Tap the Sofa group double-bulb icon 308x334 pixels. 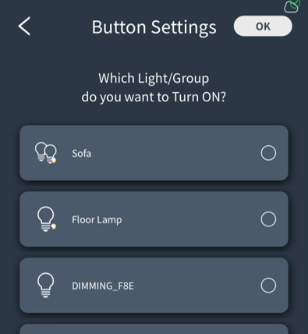point(46,153)
